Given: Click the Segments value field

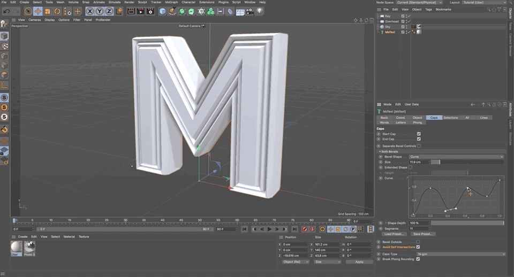Looking at the screenshot, I should tap(419, 228).
